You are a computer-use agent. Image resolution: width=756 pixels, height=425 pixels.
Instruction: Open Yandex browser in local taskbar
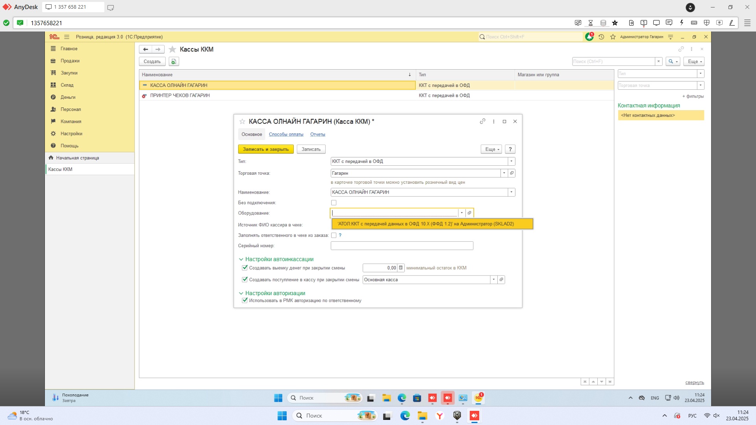tap(440, 416)
